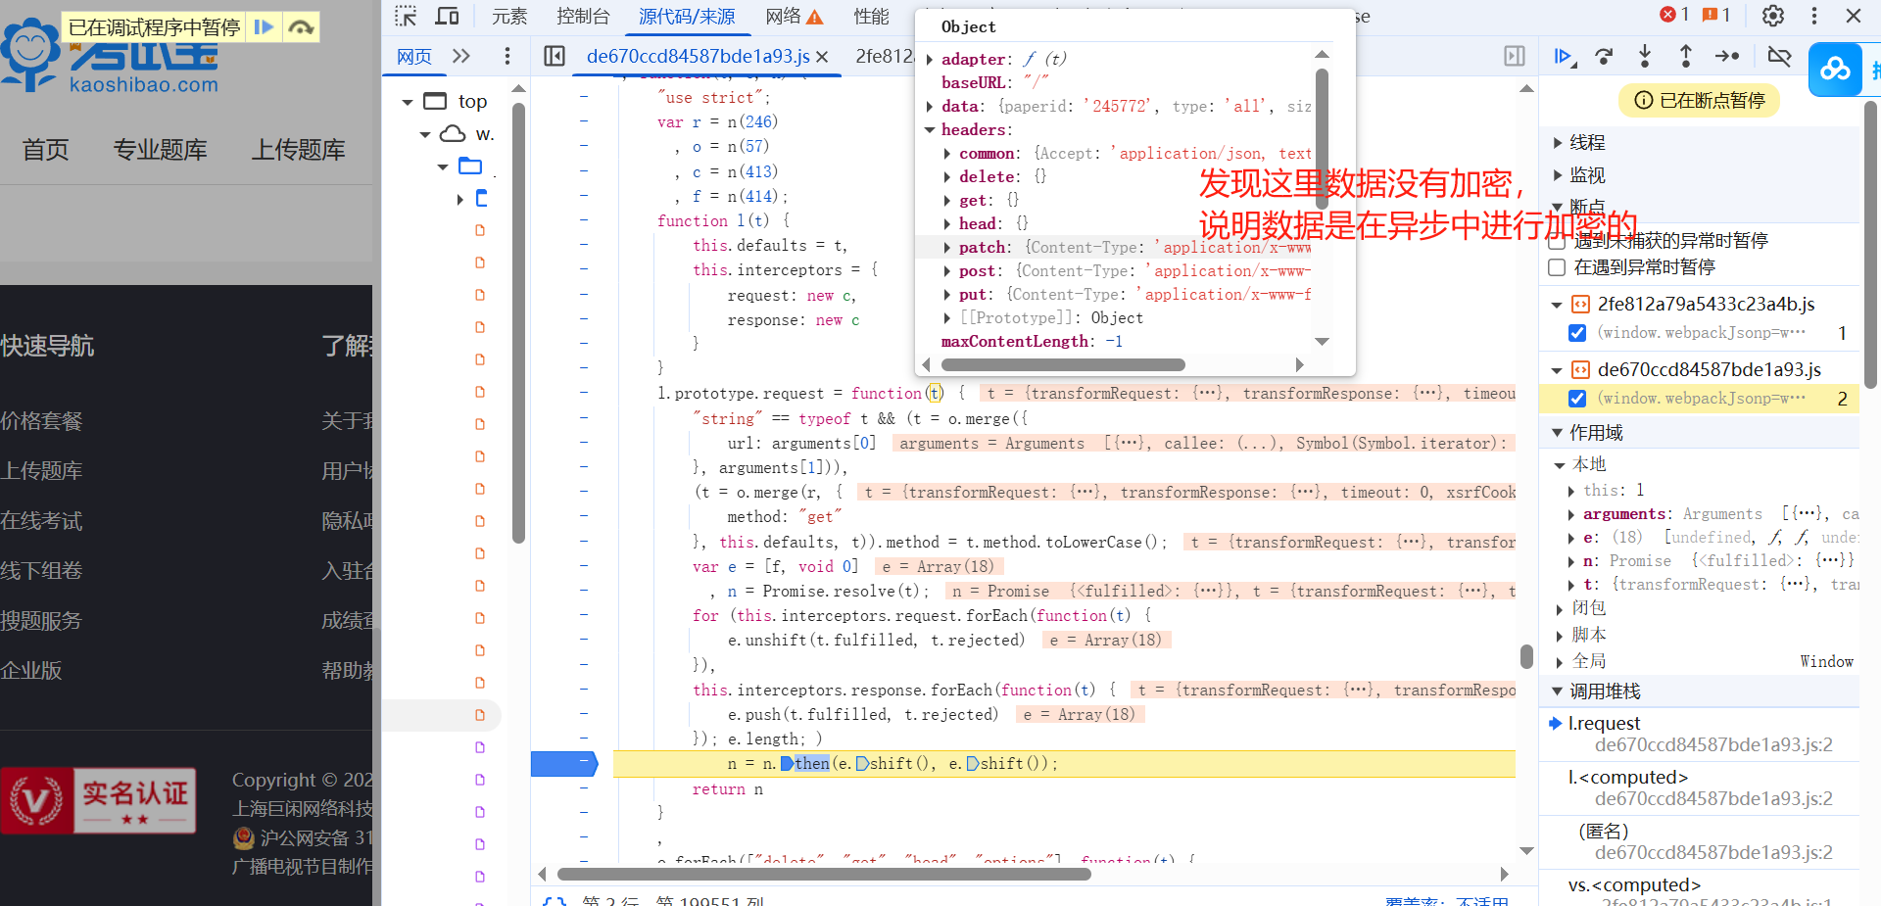1881x906 pixels.
Task: Click the navigator pane vertical scrollbar
Action: (519, 323)
